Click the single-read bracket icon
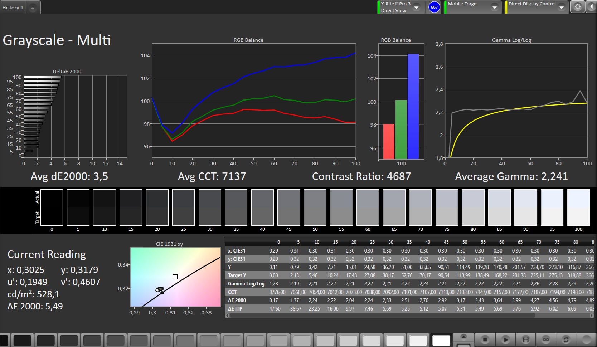Viewport: 597px width, 347px height. (526, 339)
